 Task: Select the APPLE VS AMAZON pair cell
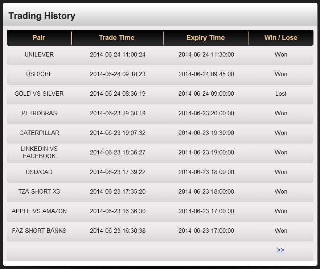pyautogui.click(x=39, y=211)
